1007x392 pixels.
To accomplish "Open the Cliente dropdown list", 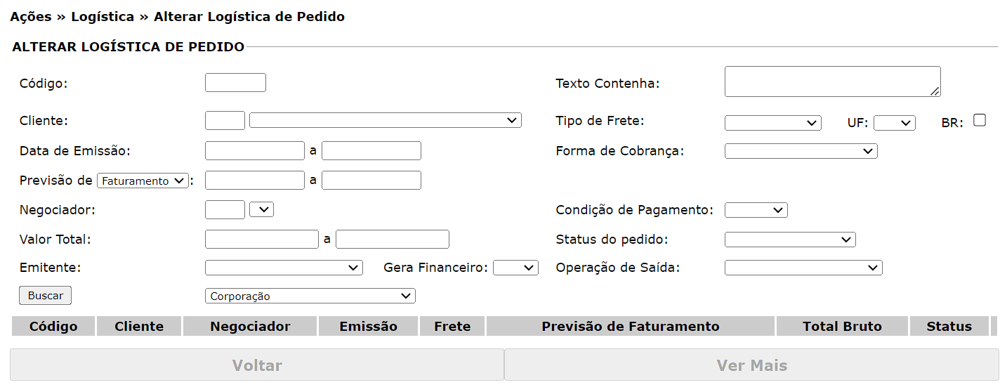I will (x=385, y=121).
